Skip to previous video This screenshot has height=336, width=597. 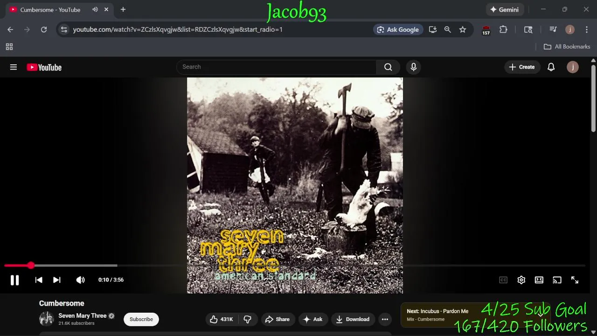click(x=39, y=280)
